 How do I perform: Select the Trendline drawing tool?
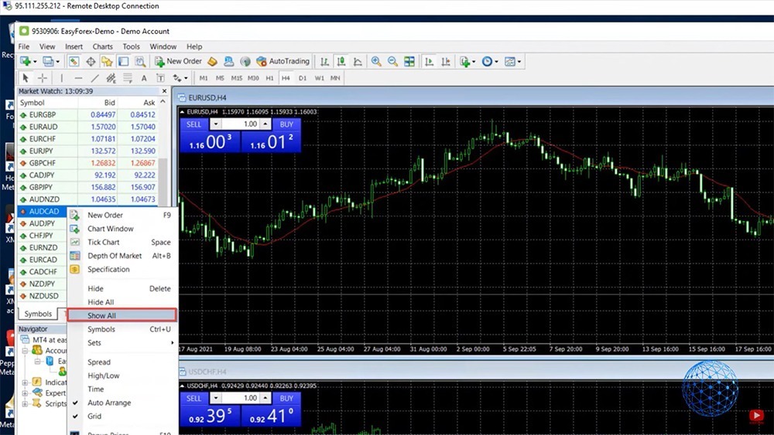(94, 78)
